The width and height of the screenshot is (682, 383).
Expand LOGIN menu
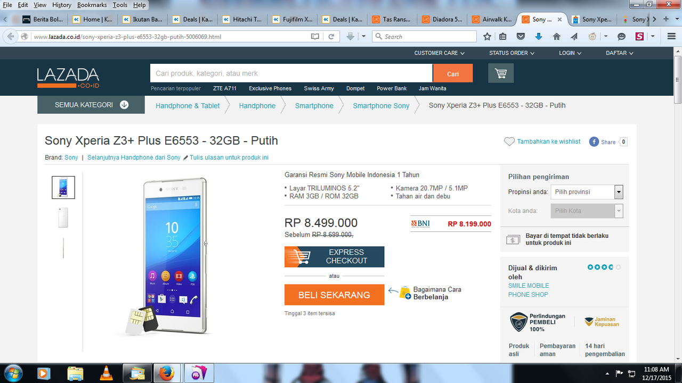pyautogui.click(x=570, y=53)
